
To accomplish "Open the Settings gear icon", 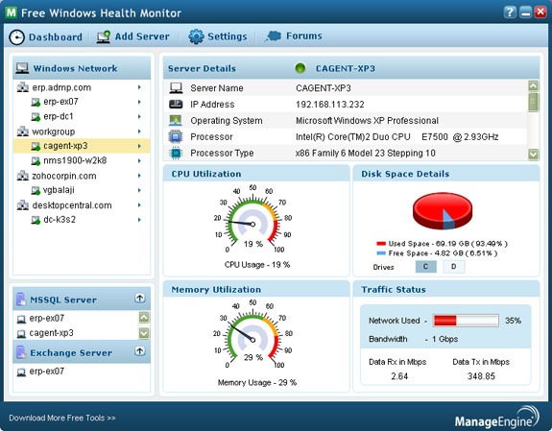I will 196,36.
